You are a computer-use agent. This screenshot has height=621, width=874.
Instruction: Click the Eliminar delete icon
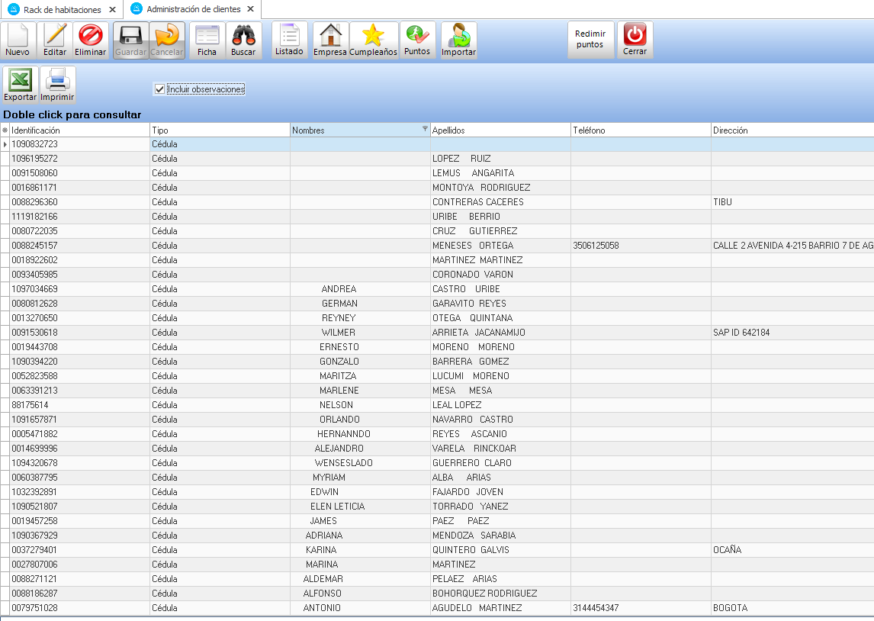tap(91, 40)
